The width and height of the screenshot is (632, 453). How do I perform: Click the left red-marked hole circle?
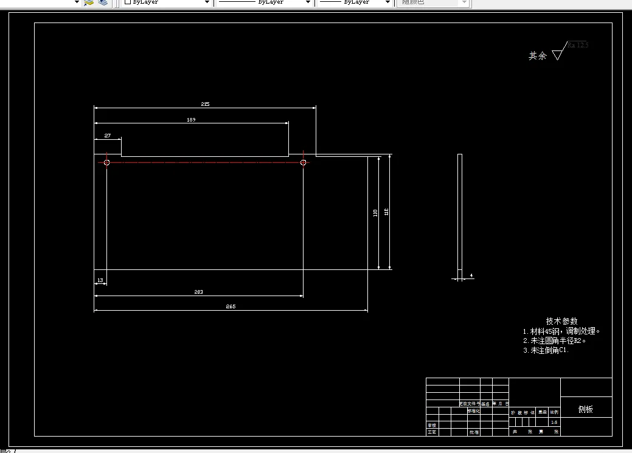click(107, 162)
